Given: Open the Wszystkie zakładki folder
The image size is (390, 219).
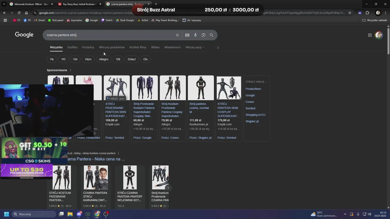Looking at the screenshot, I should 375,20.
